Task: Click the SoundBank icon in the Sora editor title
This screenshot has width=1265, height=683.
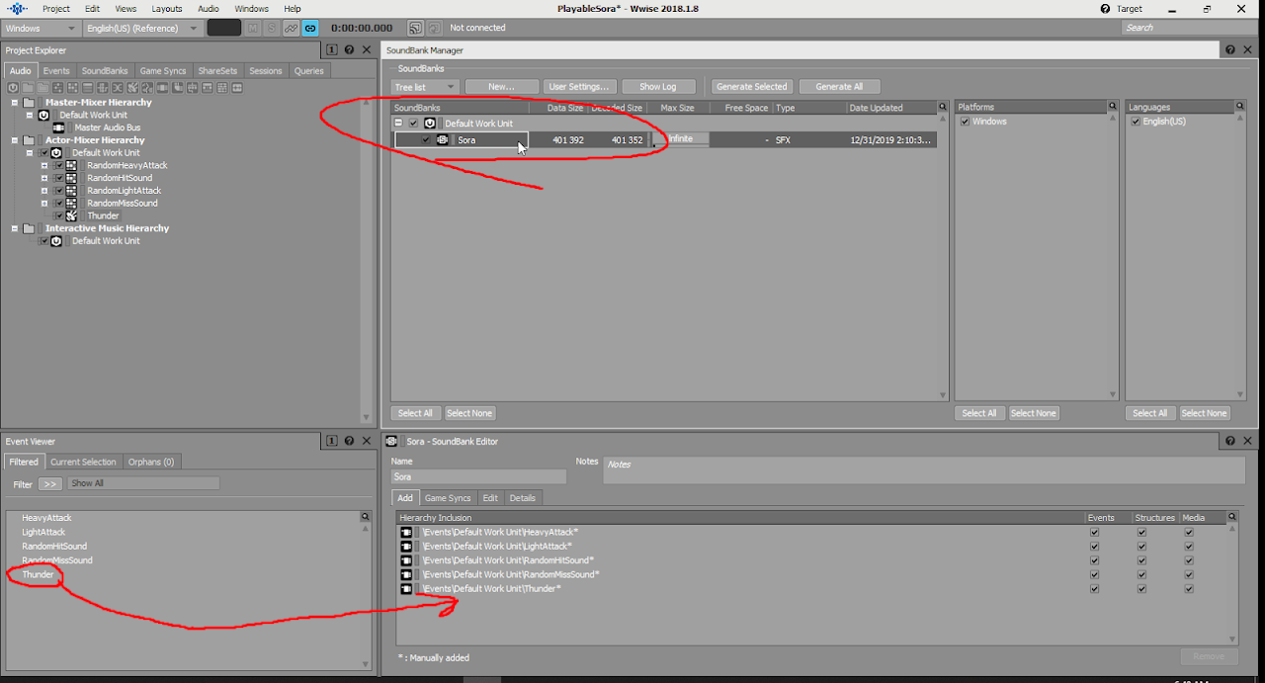Action: (x=392, y=441)
